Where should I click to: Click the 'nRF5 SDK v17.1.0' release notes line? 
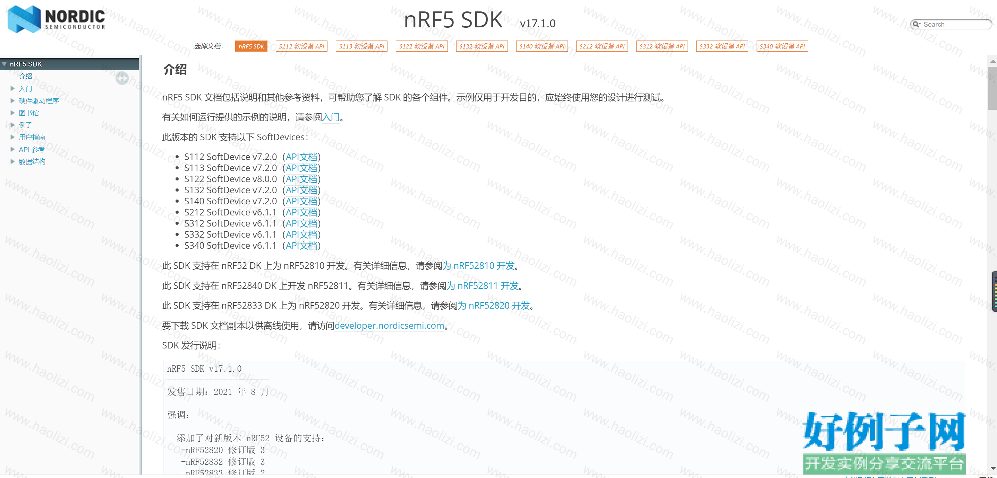click(204, 369)
